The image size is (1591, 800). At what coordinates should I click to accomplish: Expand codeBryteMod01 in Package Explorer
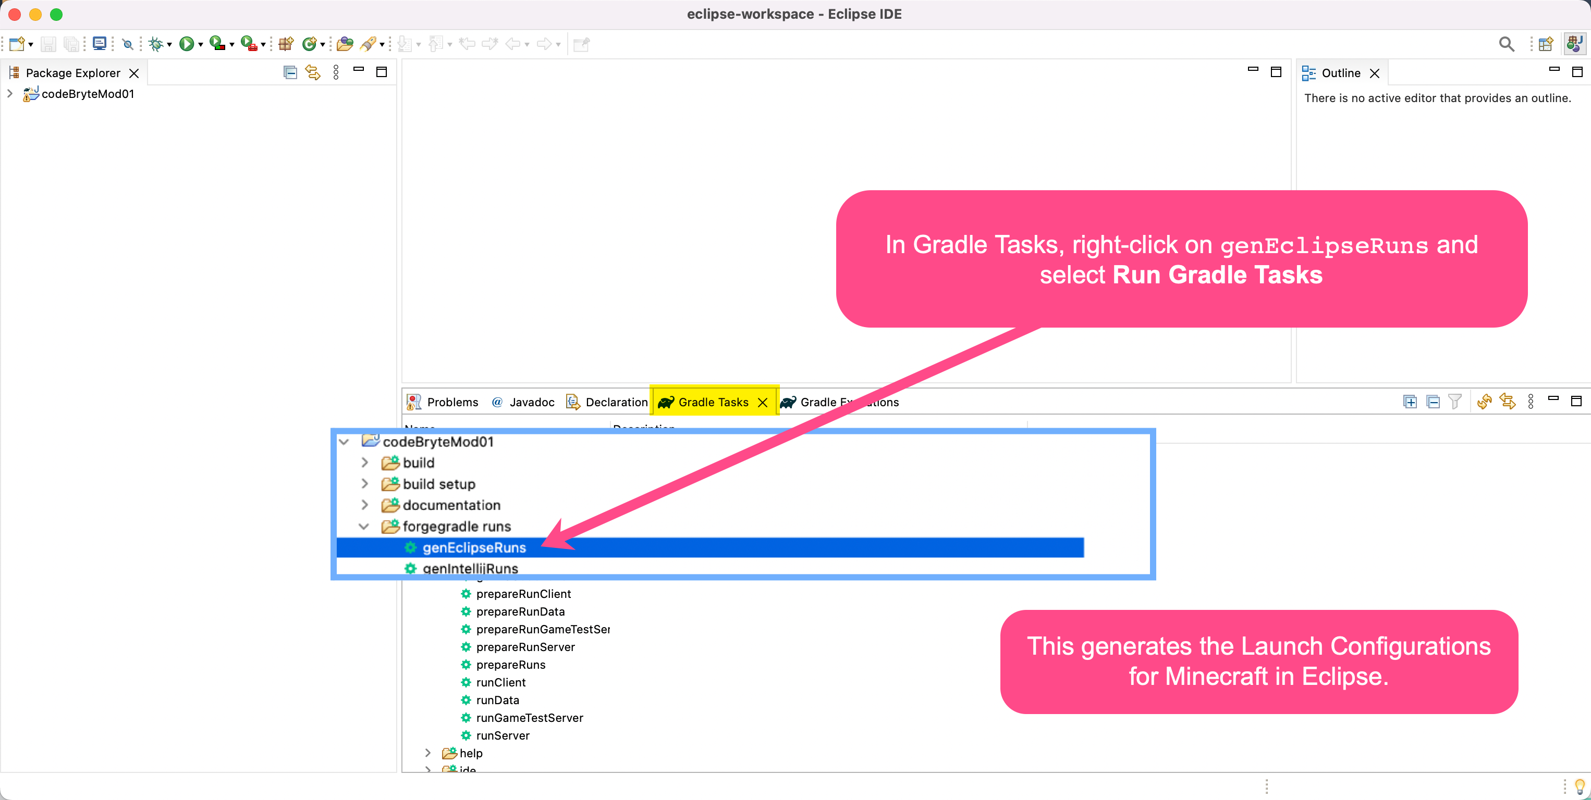tap(10, 94)
